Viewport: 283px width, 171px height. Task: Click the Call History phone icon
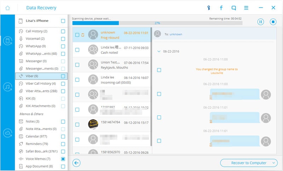click(21, 31)
